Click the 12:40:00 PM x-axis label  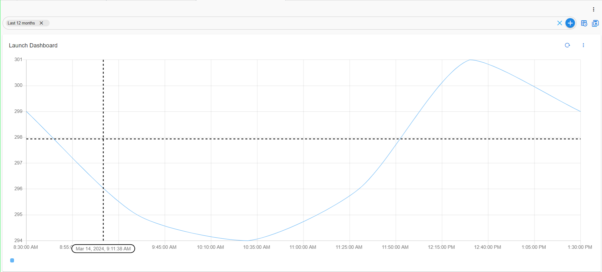click(487, 247)
